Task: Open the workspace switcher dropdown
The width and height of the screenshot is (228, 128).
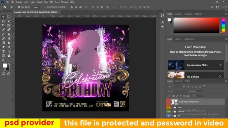Action: coord(218,7)
